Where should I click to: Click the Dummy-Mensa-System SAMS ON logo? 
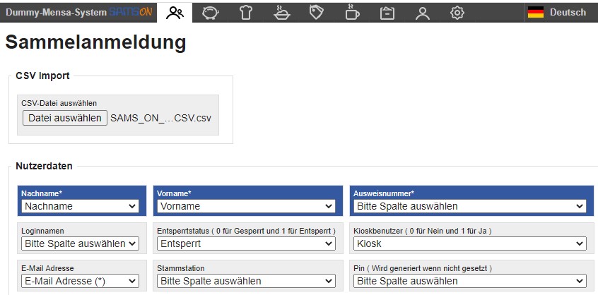pos(79,13)
